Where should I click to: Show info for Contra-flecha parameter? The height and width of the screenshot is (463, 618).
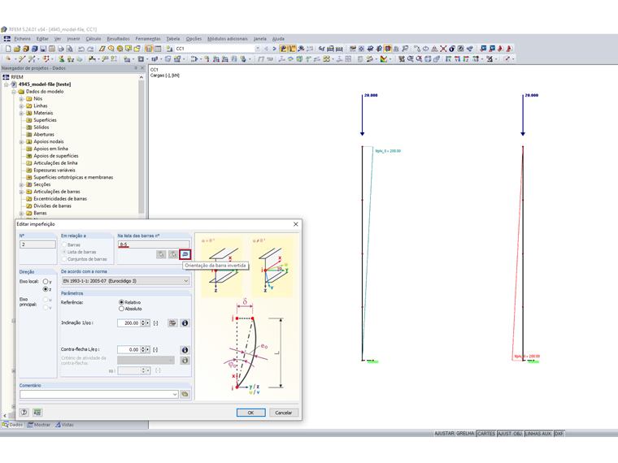coord(185,350)
